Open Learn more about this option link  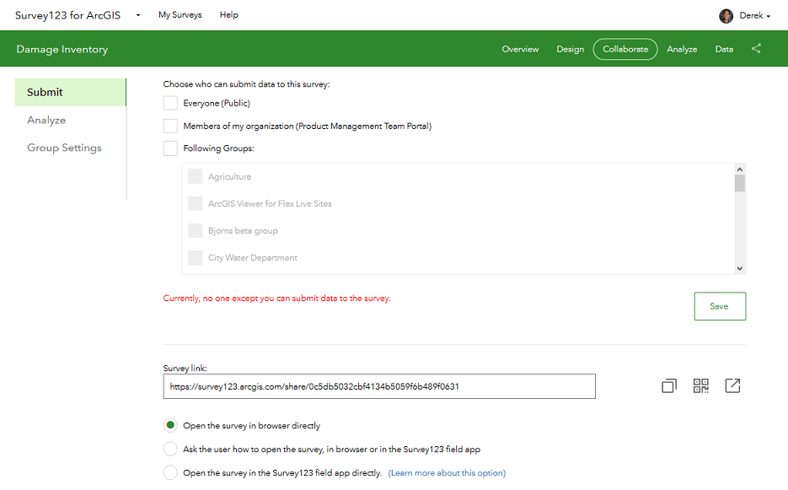coord(447,473)
